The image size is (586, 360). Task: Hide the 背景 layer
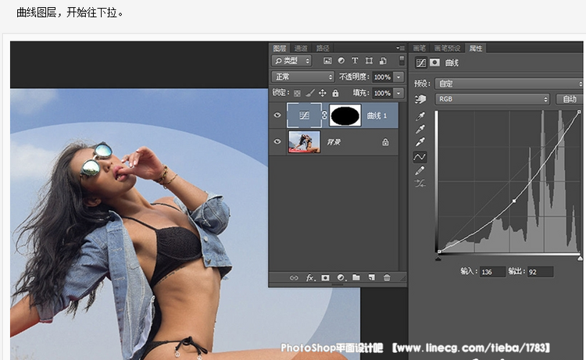277,141
